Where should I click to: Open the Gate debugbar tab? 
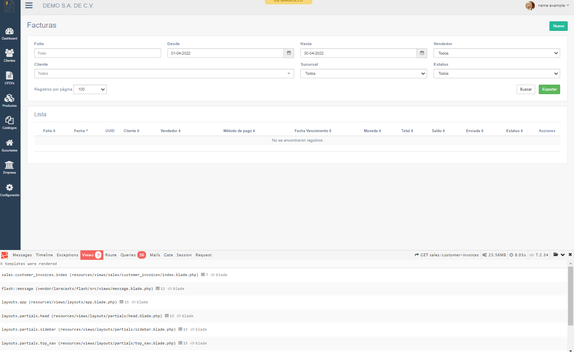[169, 255]
